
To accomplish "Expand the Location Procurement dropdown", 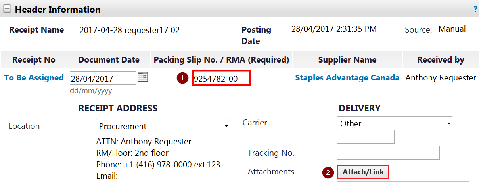I will pos(163,126).
